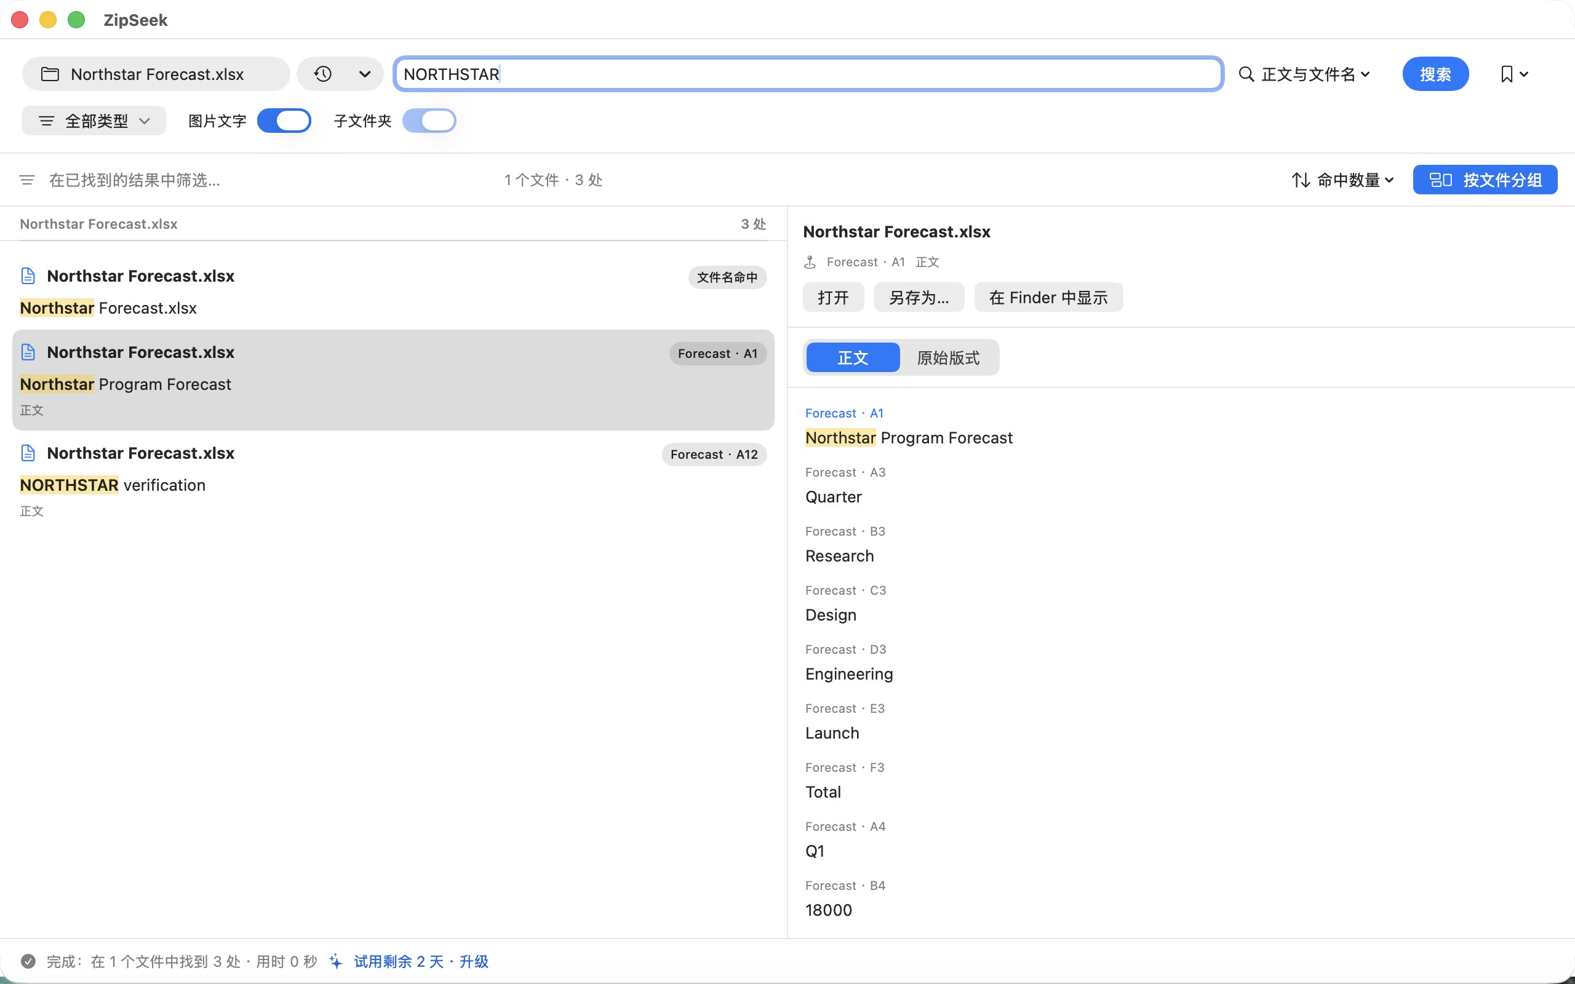Click the preview title Northstar Forecast.xlsx
1575x984 pixels.
point(896,232)
